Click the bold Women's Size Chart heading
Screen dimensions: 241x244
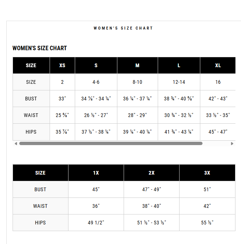pyautogui.click(x=40, y=48)
